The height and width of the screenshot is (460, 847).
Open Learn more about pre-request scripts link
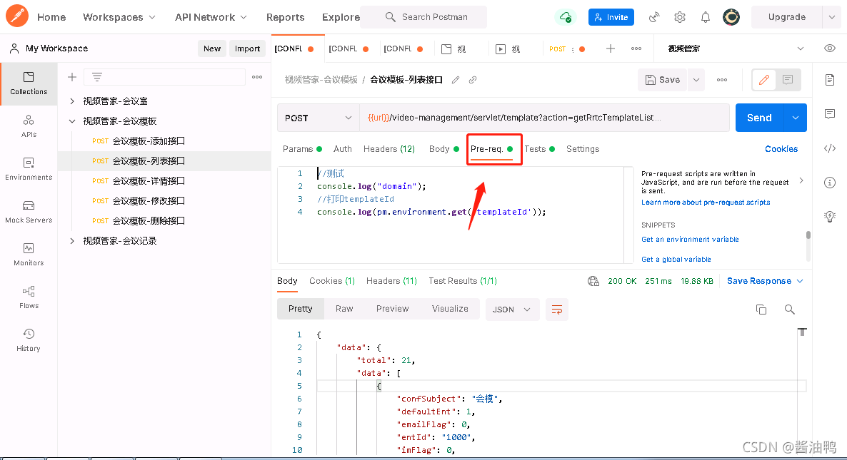click(706, 203)
